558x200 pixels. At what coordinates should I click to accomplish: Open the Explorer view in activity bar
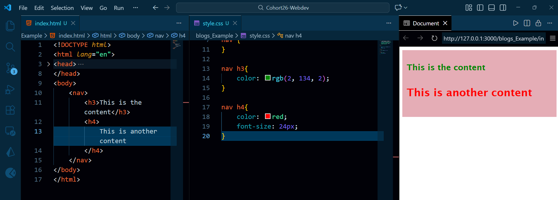(x=10, y=26)
